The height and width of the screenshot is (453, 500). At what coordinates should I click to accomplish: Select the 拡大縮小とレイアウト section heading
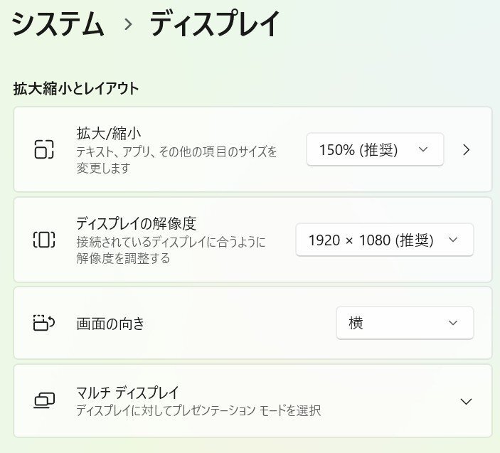point(75,89)
